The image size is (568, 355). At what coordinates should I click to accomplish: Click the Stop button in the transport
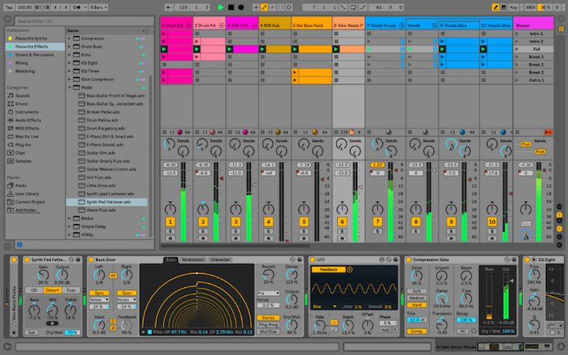(231, 8)
